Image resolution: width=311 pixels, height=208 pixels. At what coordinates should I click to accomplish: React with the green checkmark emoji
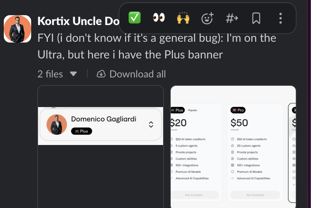point(135,18)
